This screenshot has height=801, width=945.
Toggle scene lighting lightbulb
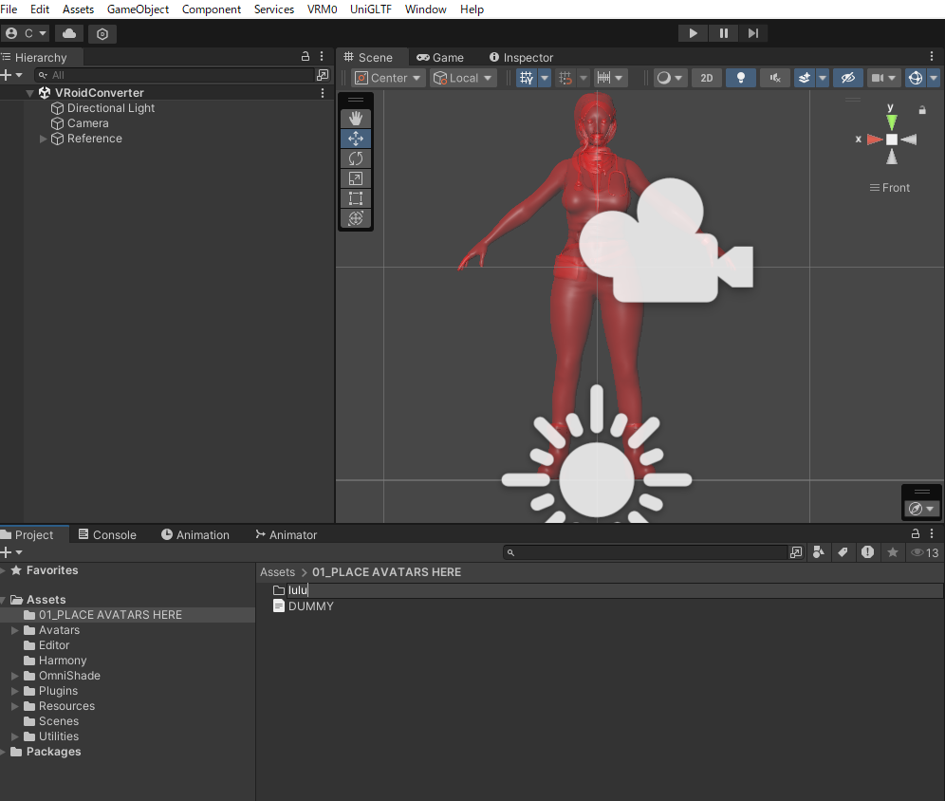point(740,78)
